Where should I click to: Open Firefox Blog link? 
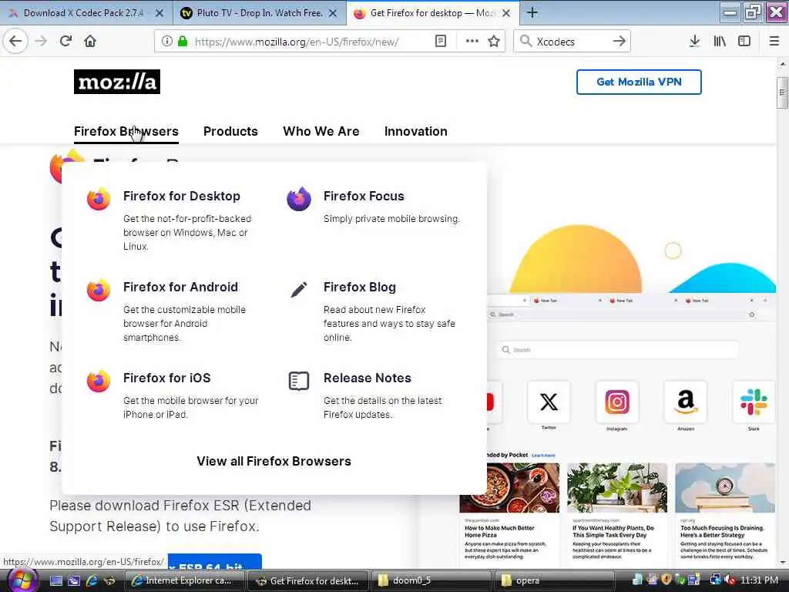coord(360,287)
